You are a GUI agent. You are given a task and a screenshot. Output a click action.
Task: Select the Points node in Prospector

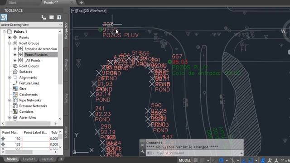24,38
